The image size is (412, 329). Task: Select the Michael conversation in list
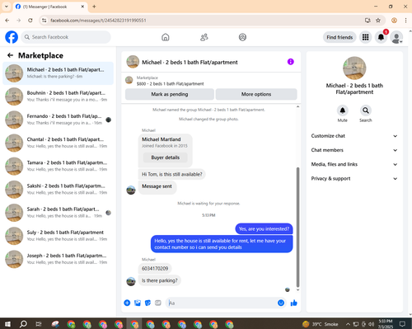[x=58, y=73]
